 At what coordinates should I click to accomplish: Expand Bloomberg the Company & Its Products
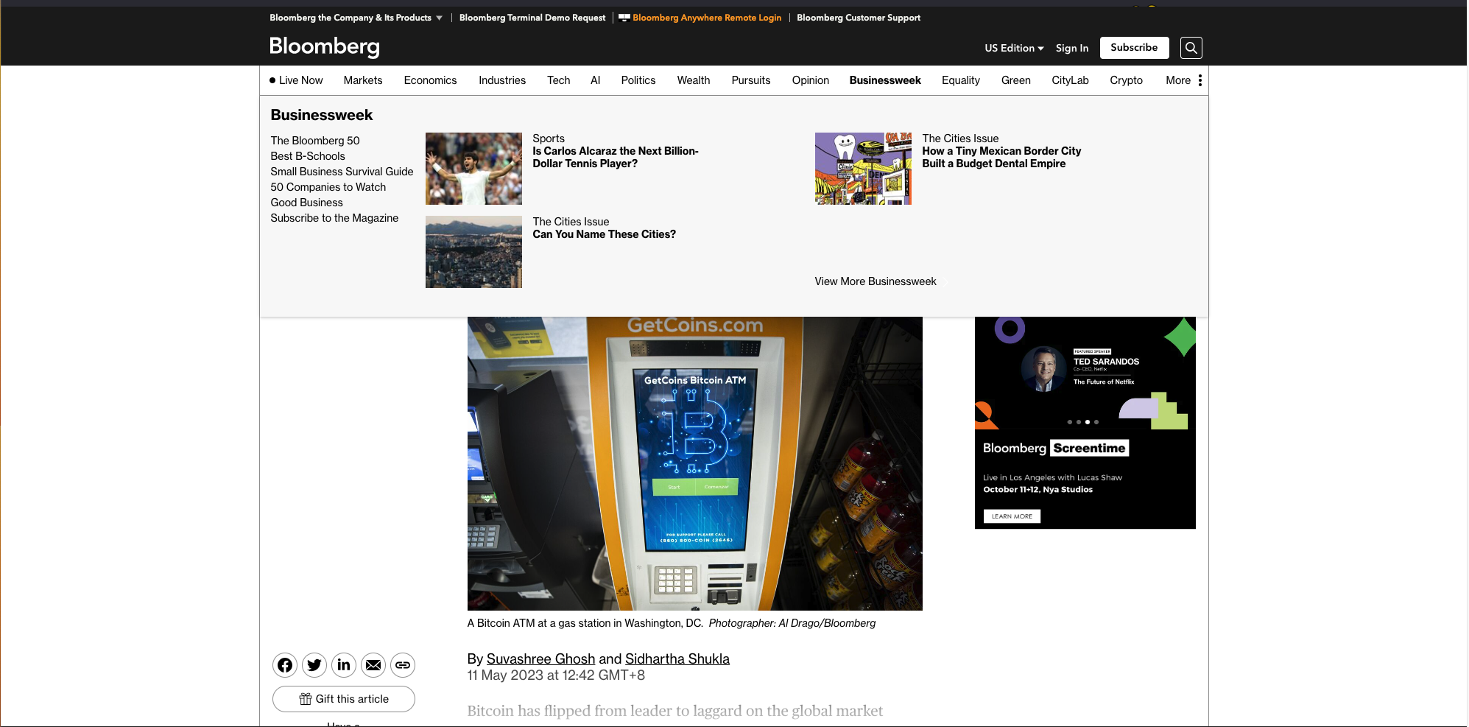pos(356,18)
